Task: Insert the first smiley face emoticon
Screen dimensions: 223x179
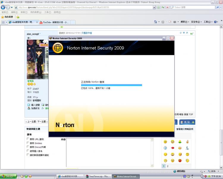Action: [x=165, y=142]
